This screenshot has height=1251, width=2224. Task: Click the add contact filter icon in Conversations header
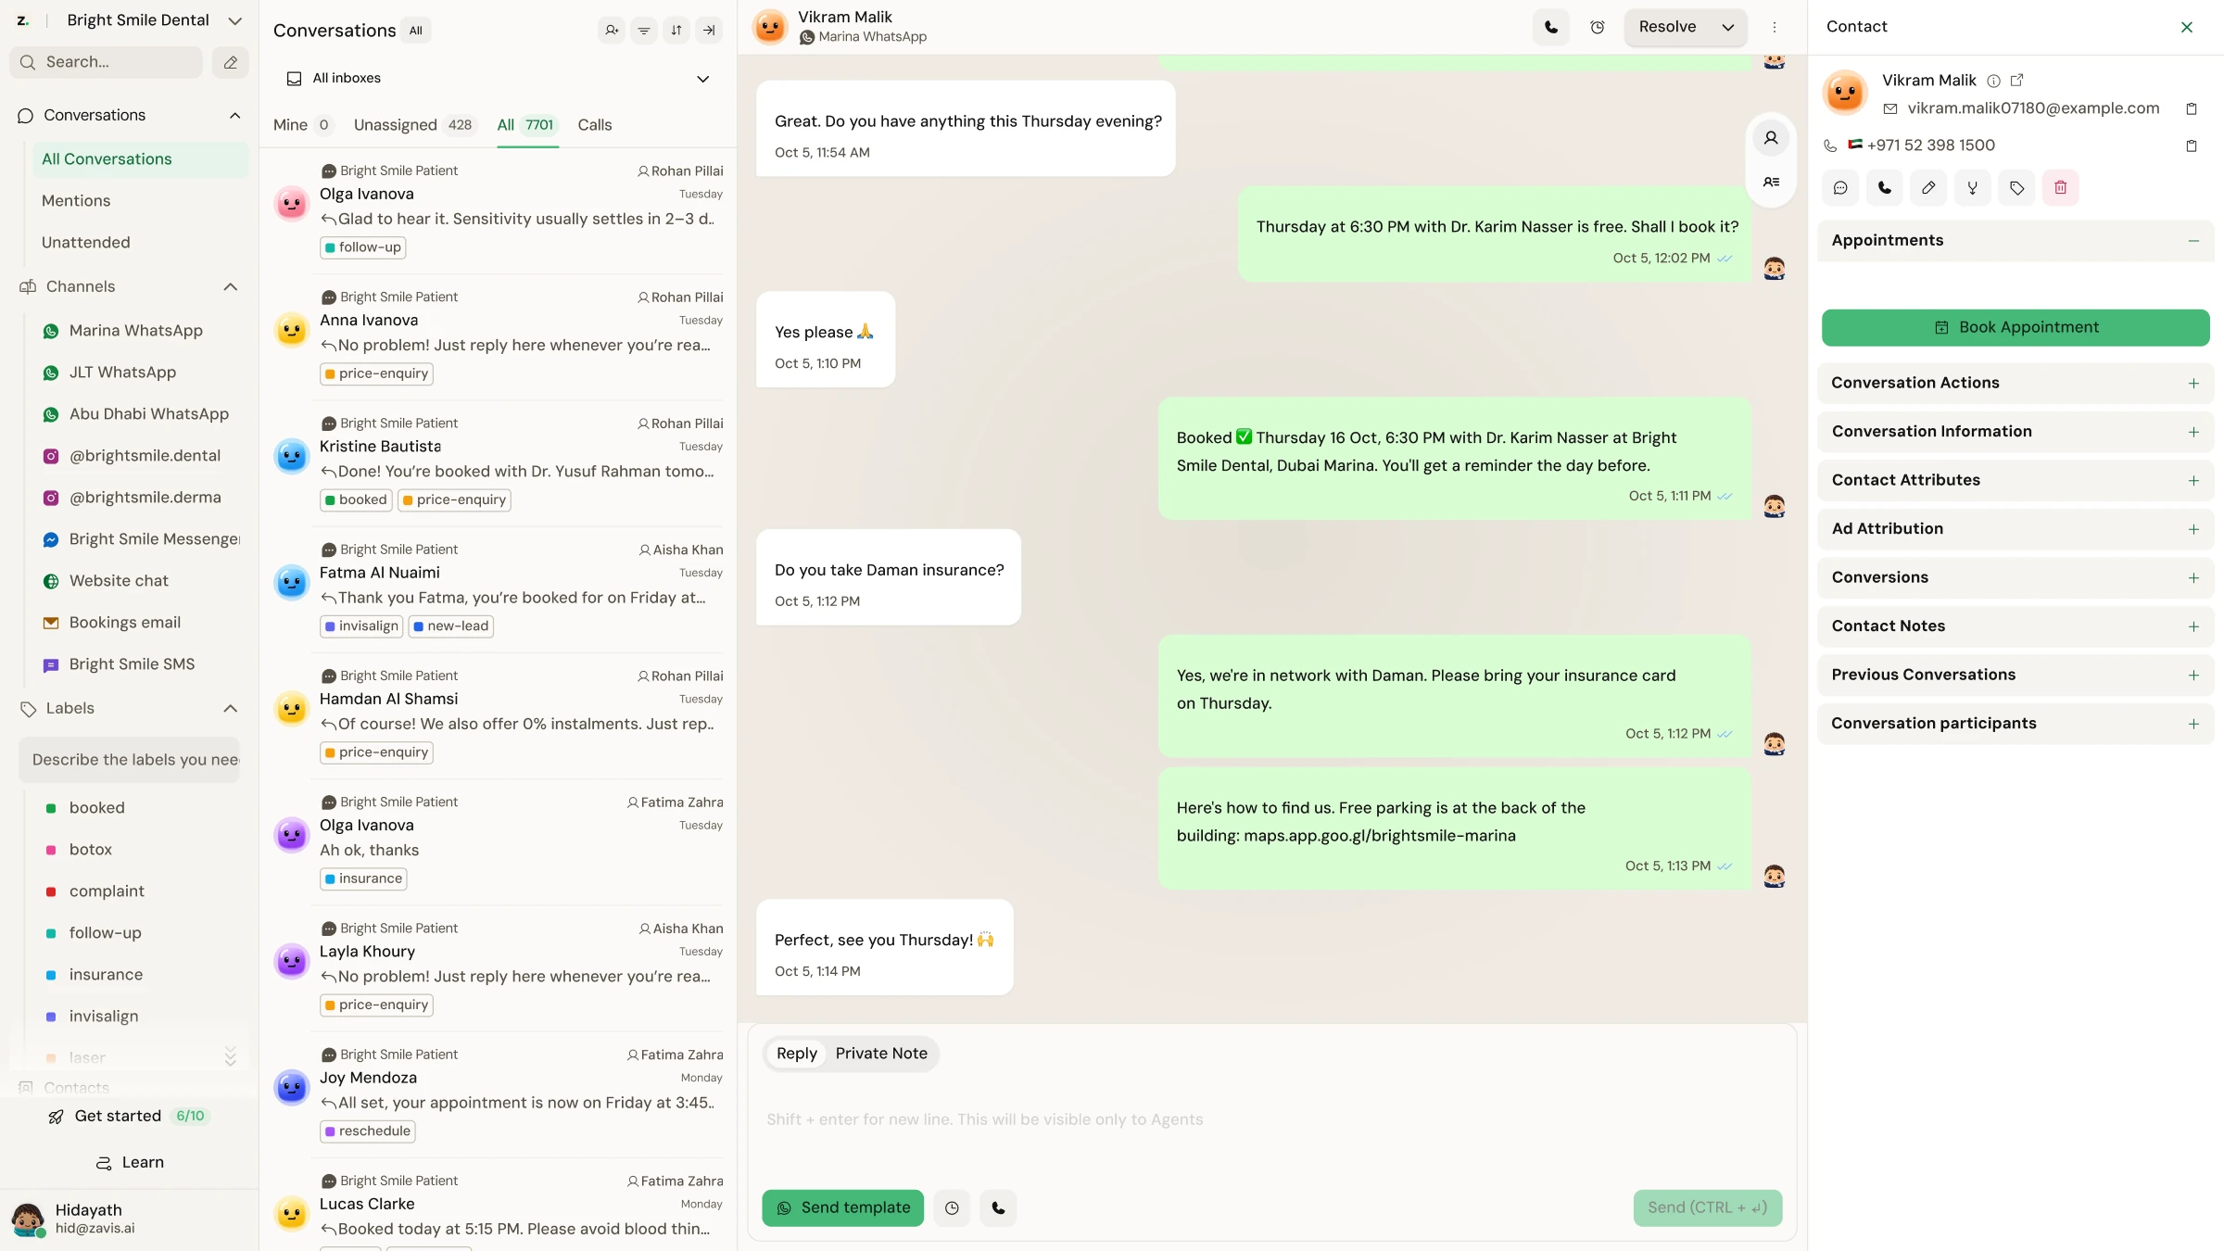click(x=612, y=31)
